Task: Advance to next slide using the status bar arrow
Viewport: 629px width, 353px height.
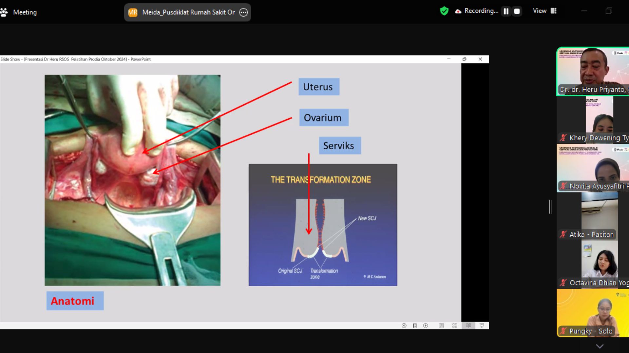Action: [x=426, y=326]
